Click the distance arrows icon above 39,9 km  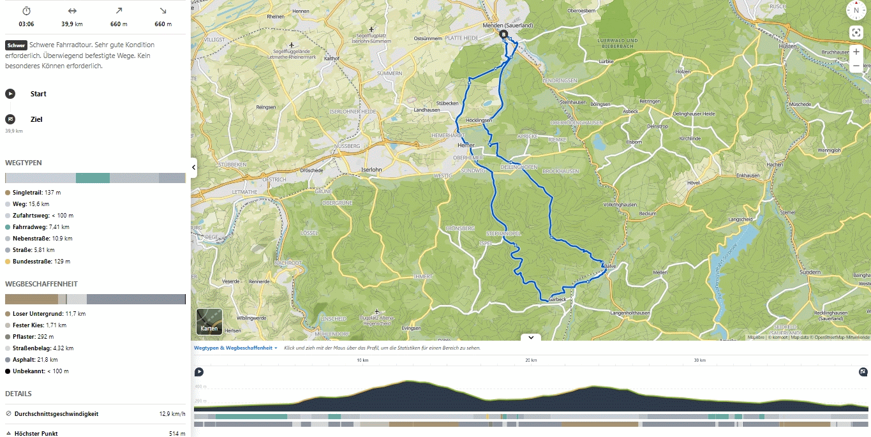[x=72, y=11]
